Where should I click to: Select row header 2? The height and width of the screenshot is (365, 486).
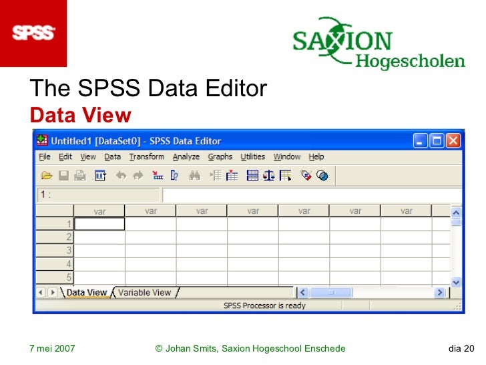point(55,237)
